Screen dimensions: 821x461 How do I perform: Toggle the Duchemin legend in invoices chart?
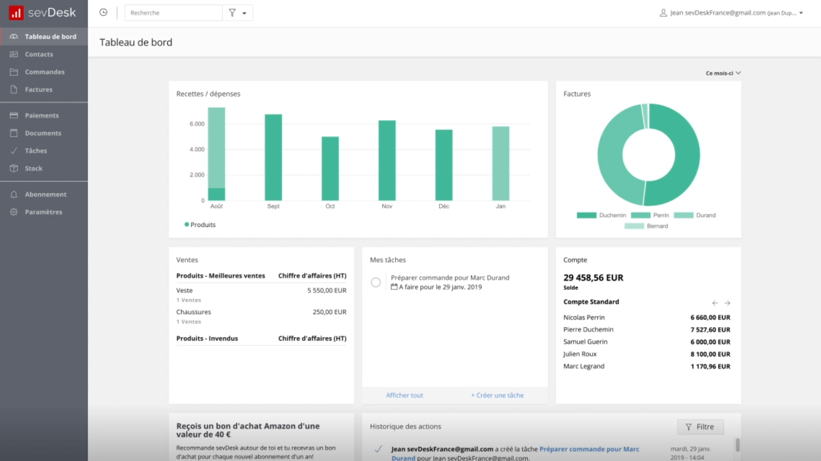click(x=595, y=216)
